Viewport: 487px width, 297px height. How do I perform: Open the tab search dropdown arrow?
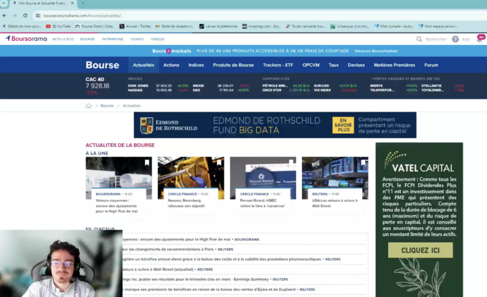tap(4, 3)
